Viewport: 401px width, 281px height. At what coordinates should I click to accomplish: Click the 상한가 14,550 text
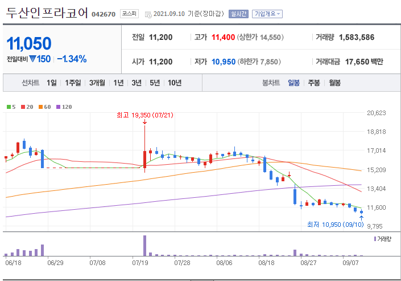pyautogui.click(x=260, y=38)
